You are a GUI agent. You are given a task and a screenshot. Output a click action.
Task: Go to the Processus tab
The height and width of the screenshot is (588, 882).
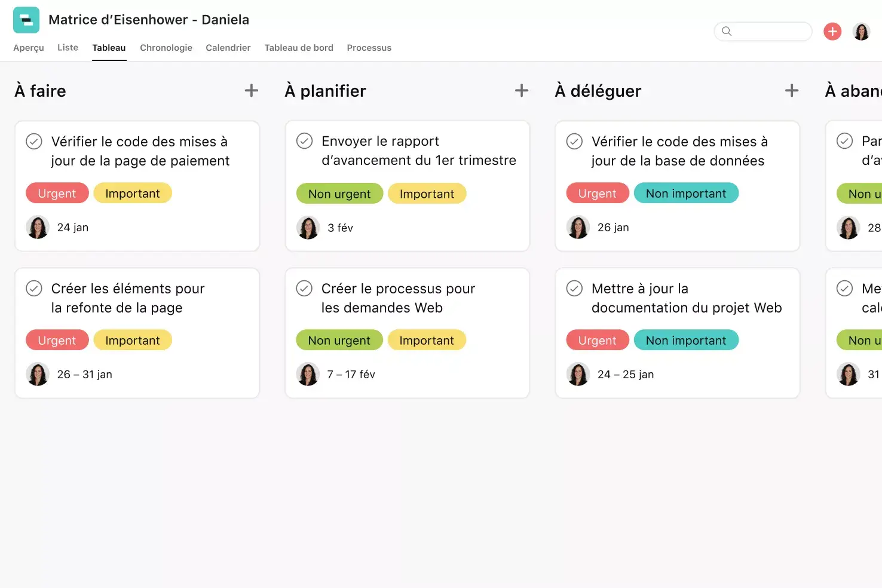click(369, 48)
